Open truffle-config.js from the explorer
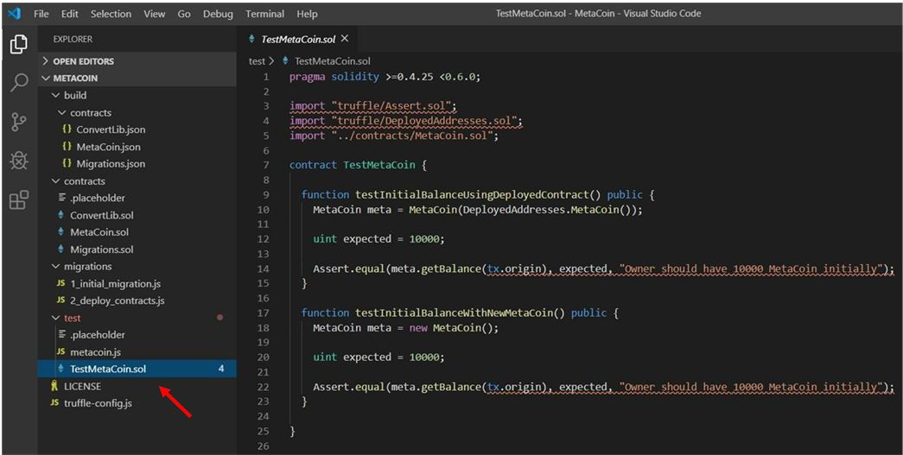Image resolution: width=903 pixels, height=455 pixels. [98, 403]
